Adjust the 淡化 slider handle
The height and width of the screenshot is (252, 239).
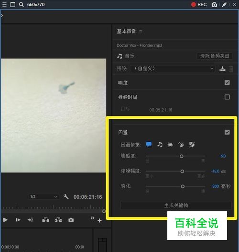pyautogui.click(x=183, y=186)
